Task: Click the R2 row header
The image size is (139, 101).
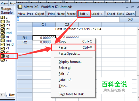Action: [x=25, y=42]
